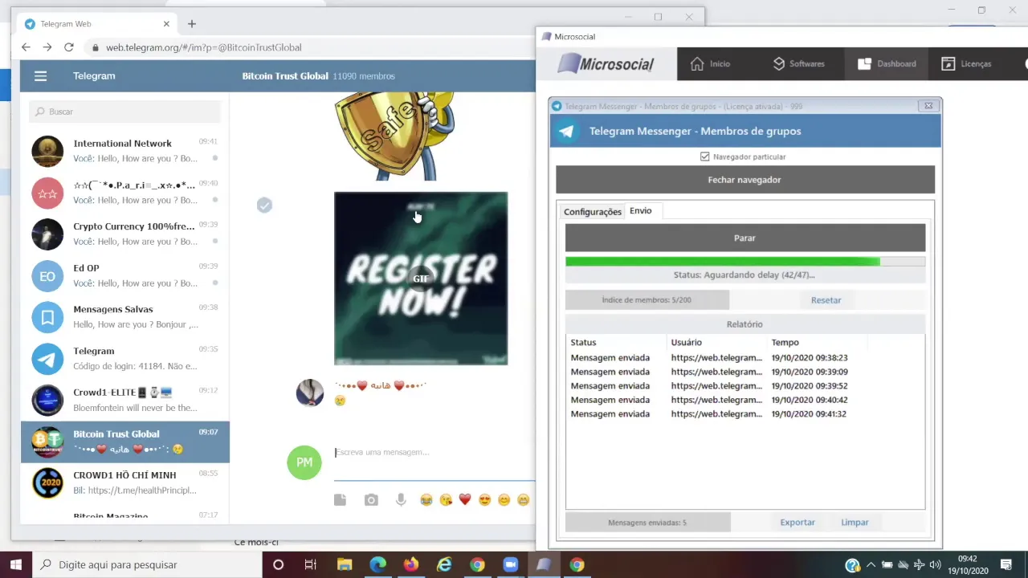Open the Crowd1-ELITE chat

[125, 401]
